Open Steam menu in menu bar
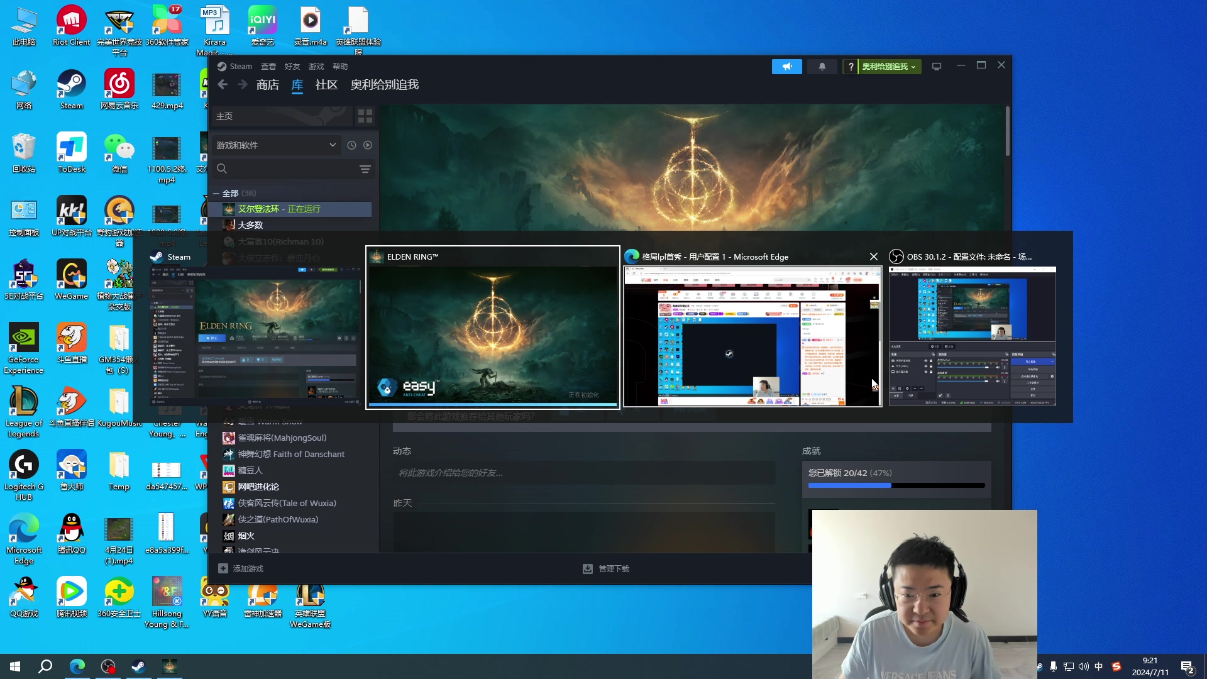The width and height of the screenshot is (1207, 679). pyautogui.click(x=240, y=67)
